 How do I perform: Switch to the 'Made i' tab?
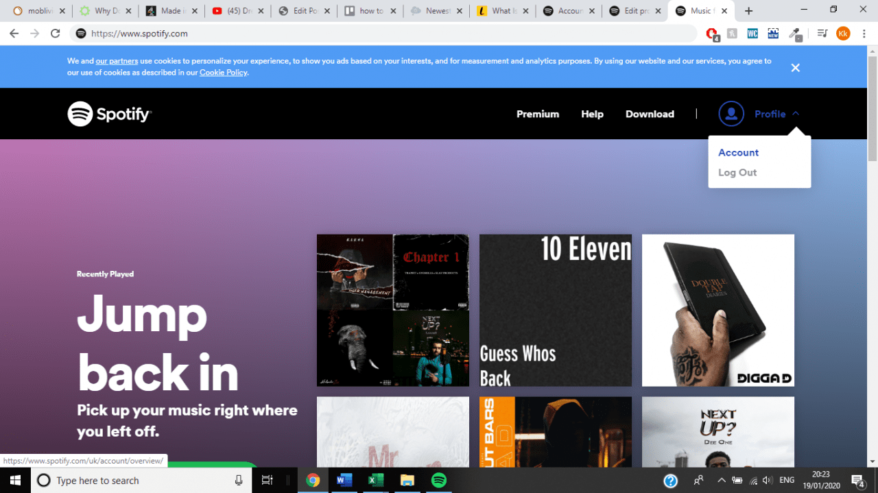tap(171, 11)
